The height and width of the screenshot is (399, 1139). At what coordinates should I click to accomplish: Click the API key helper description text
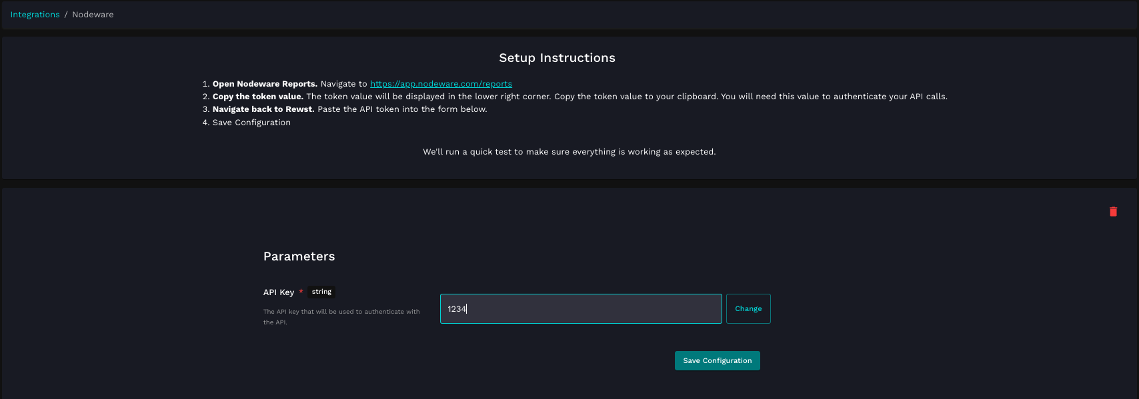[x=341, y=316]
